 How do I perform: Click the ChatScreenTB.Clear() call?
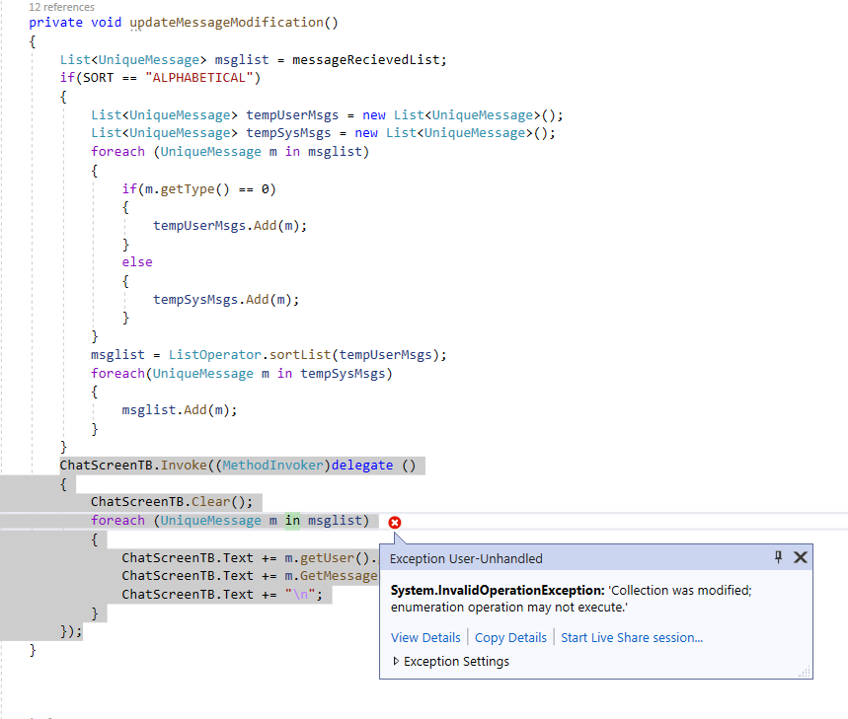[x=172, y=502]
